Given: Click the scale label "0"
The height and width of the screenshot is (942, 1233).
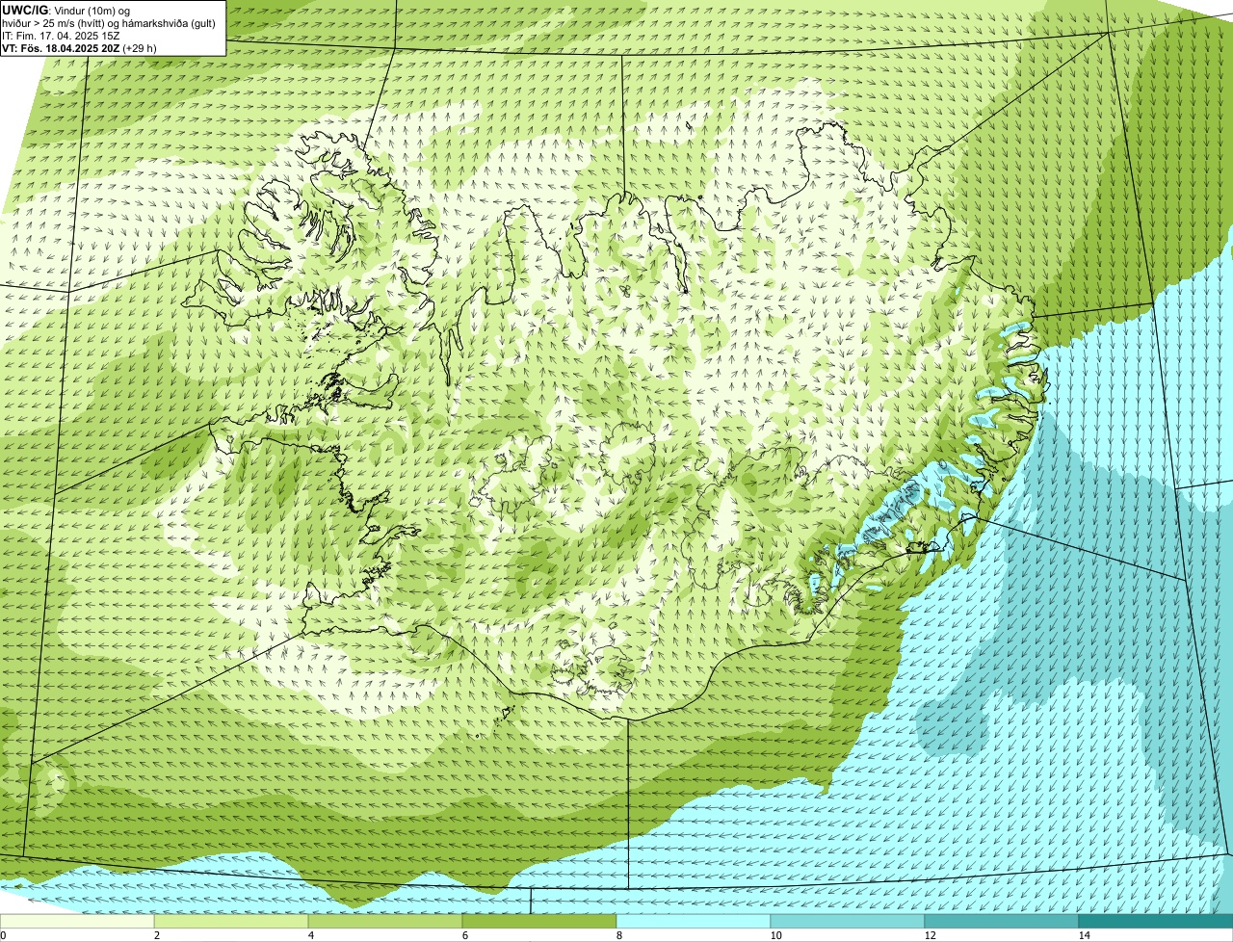Looking at the screenshot, I should tap(3, 935).
